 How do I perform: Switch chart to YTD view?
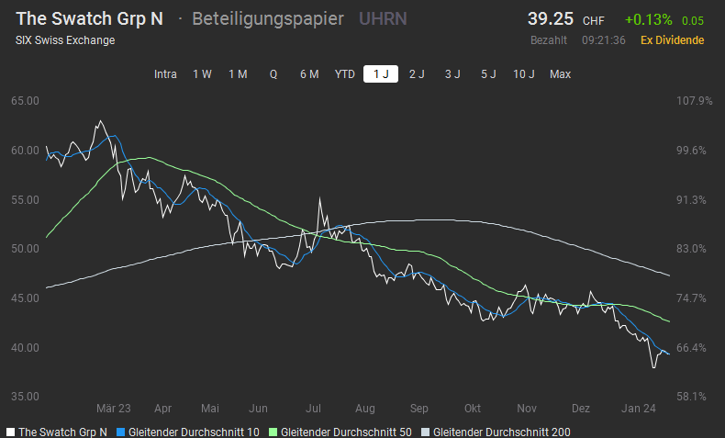pyautogui.click(x=345, y=74)
